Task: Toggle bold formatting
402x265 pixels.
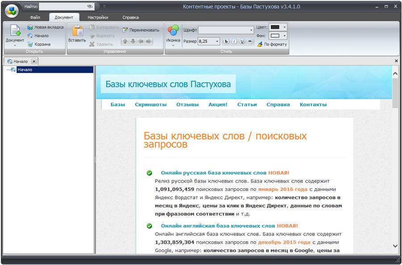Action: (226, 41)
